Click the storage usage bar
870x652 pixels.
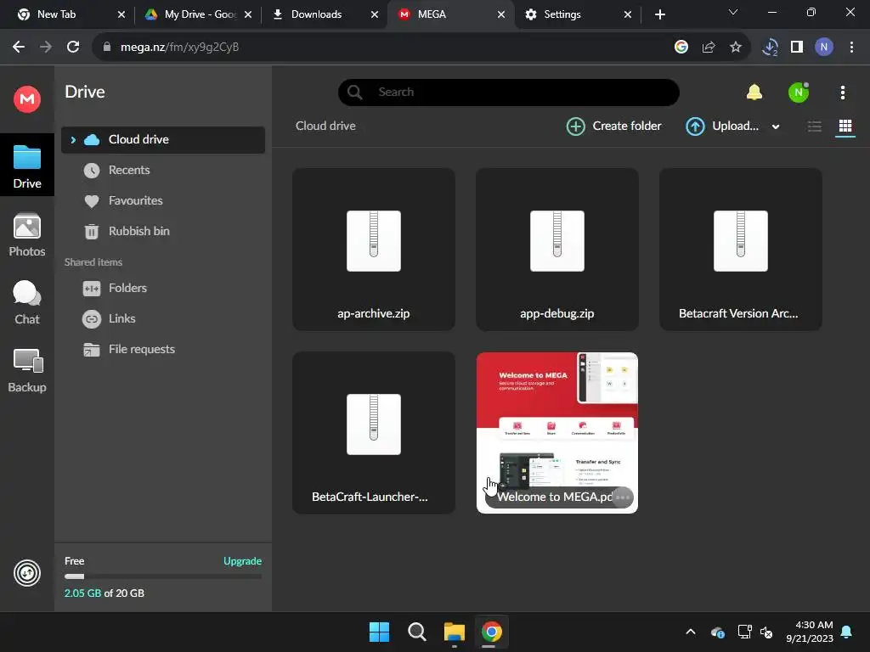point(162,576)
